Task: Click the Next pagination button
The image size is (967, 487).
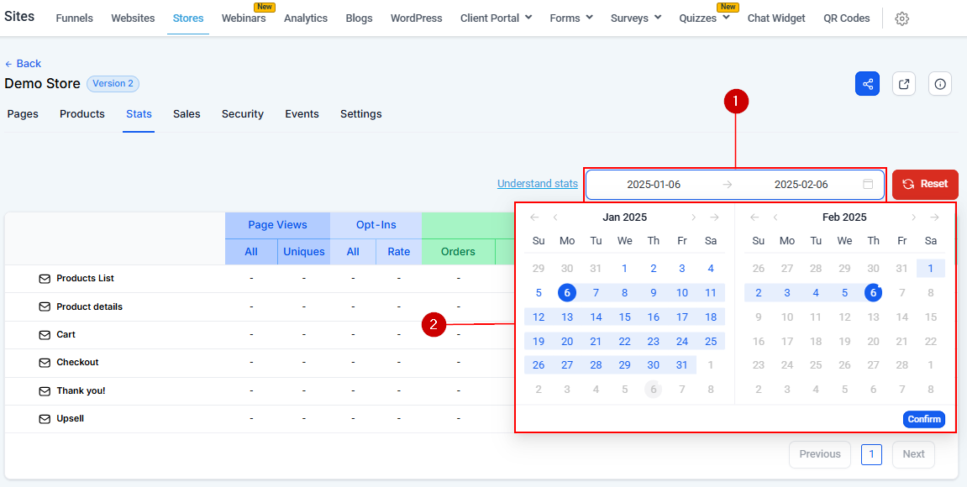Action: [x=913, y=454]
